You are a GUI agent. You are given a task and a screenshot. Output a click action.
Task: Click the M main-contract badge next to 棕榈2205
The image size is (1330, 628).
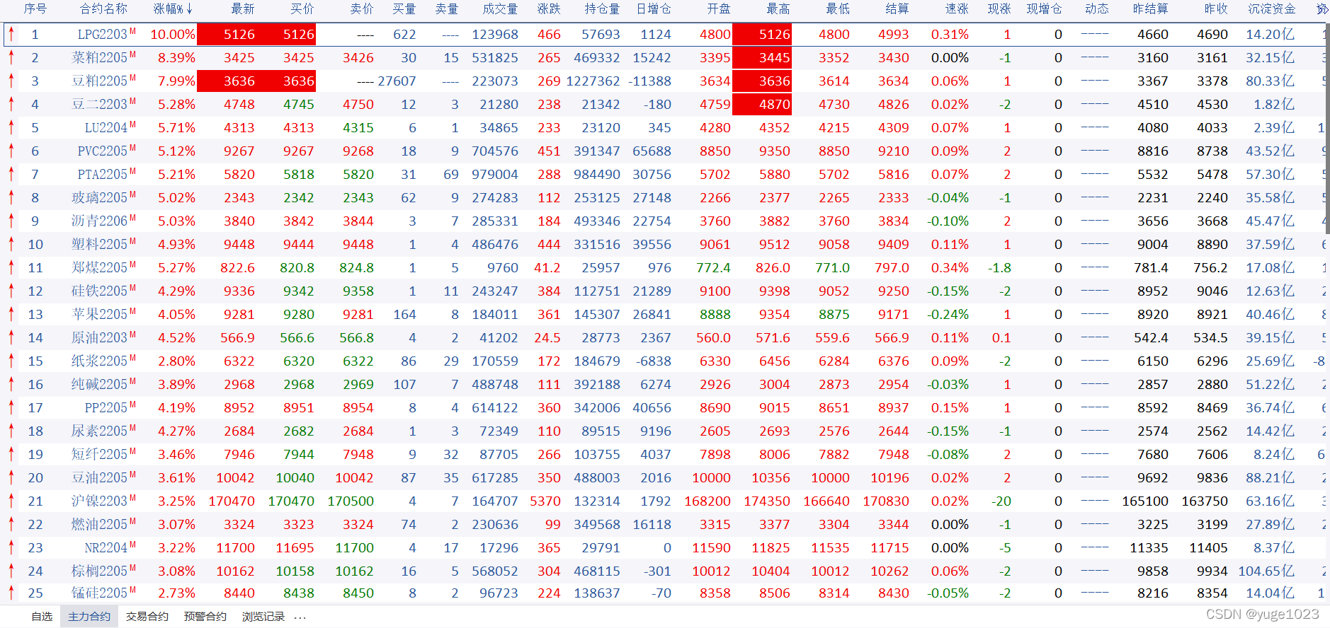(x=133, y=568)
